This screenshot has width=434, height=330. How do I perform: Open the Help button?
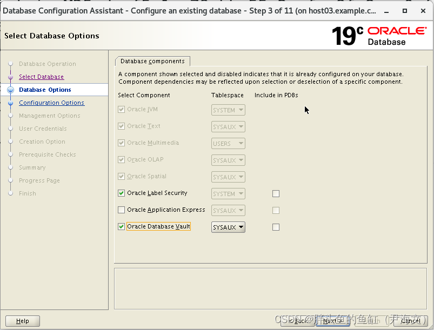(23, 321)
